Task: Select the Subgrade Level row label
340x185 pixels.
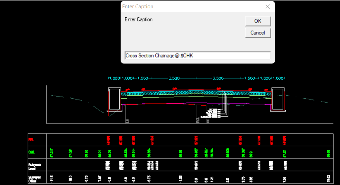Action: tap(35, 166)
